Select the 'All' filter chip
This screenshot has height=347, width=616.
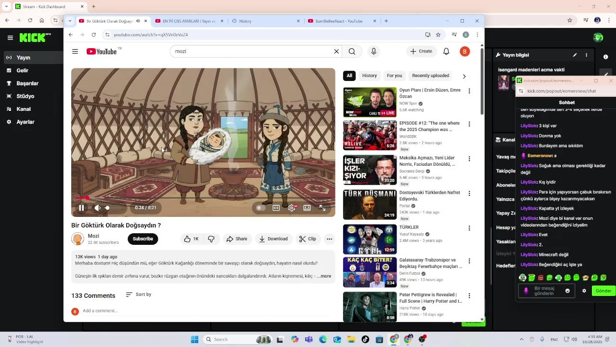[x=349, y=76]
